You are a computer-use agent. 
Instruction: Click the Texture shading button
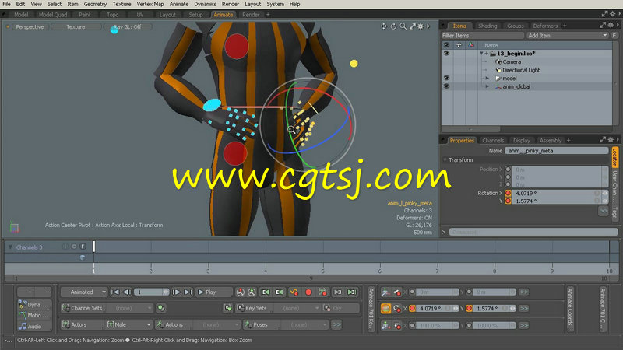[76, 26]
